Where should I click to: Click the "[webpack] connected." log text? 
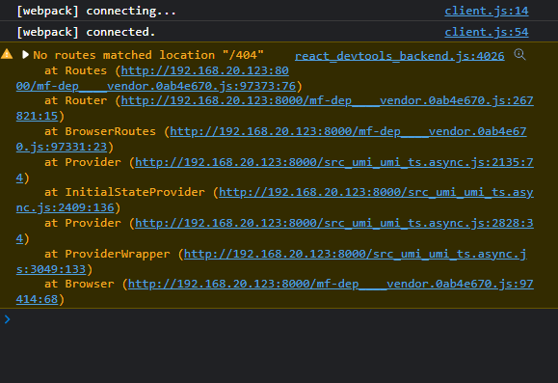pyautogui.click(x=86, y=32)
